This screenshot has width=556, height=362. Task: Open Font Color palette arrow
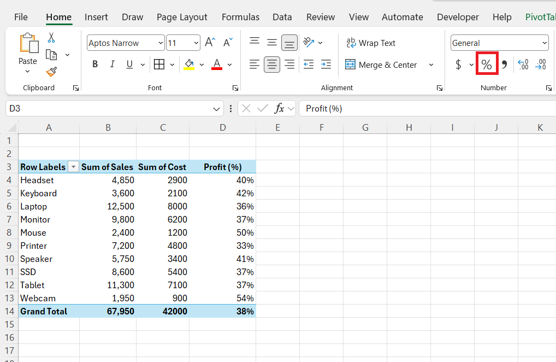pyautogui.click(x=229, y=65)
